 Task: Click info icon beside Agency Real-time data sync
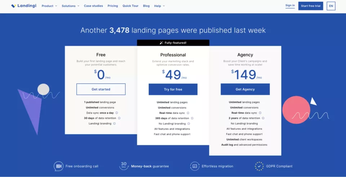tap(260, 113)
